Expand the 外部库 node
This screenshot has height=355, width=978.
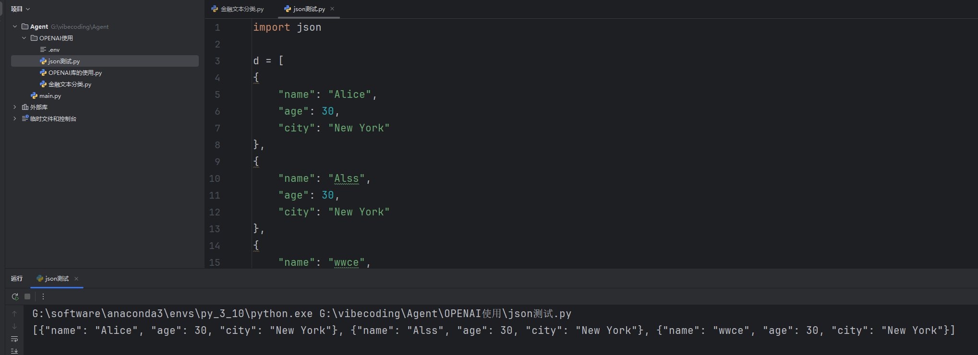(x=15, y=107)
